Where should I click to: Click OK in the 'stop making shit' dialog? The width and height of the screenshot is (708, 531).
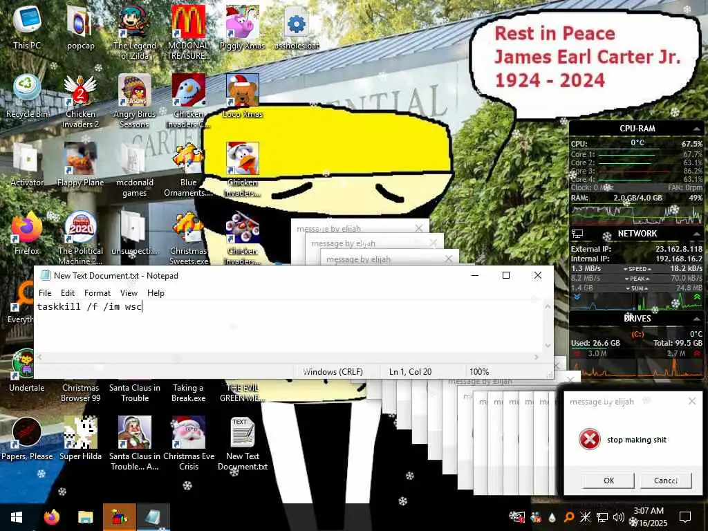[x=608, y=481]
